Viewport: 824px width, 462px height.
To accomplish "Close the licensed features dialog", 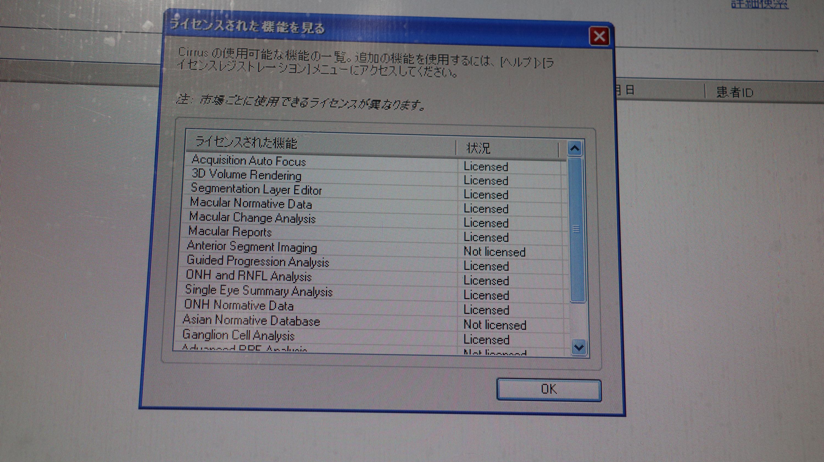I will click(599, 36).
